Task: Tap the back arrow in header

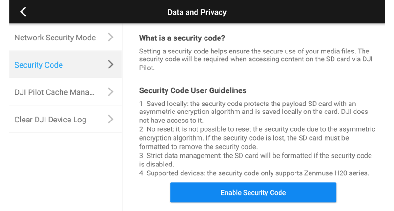Action: pyautogui.click(x=23, y=12)
